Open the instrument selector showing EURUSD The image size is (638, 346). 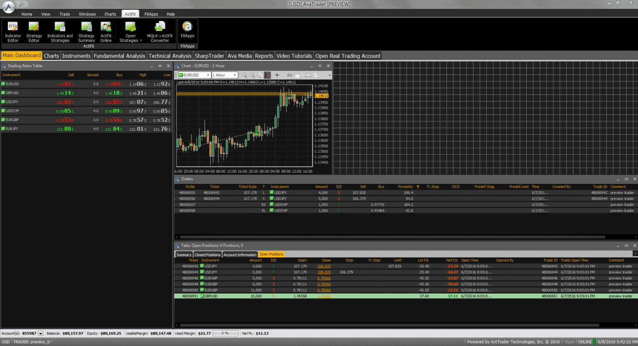click(x=193, y=75)
